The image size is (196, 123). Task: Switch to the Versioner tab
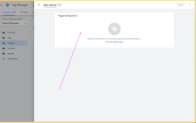(24, 12)
